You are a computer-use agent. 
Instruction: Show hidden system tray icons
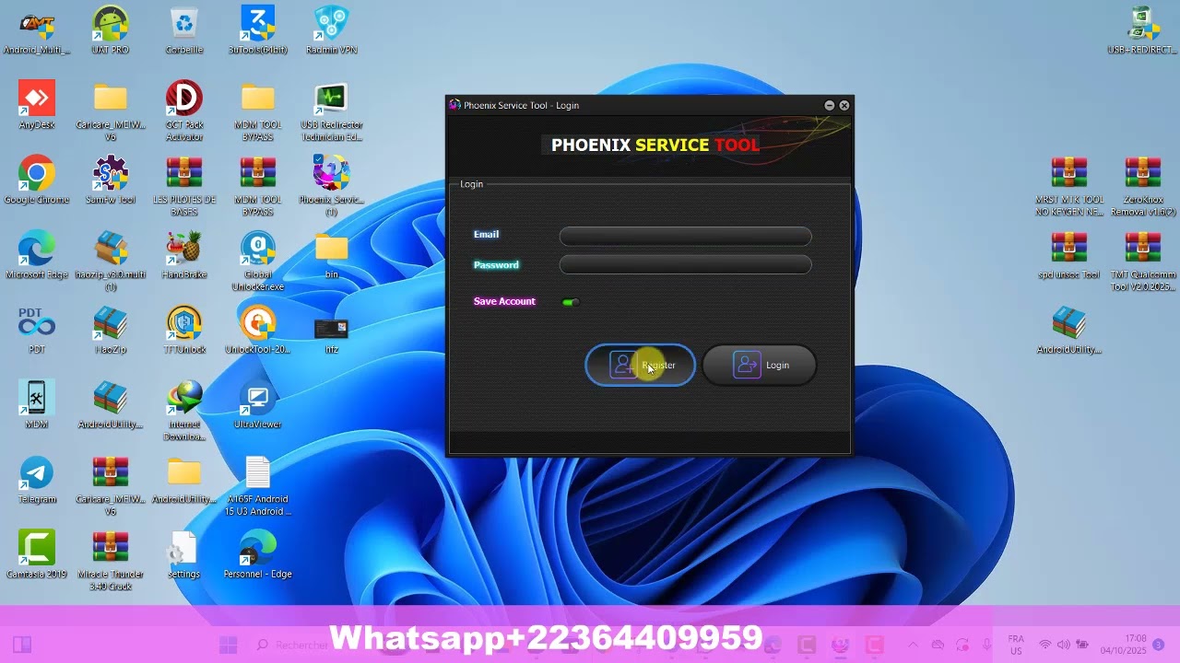[913, 645]
